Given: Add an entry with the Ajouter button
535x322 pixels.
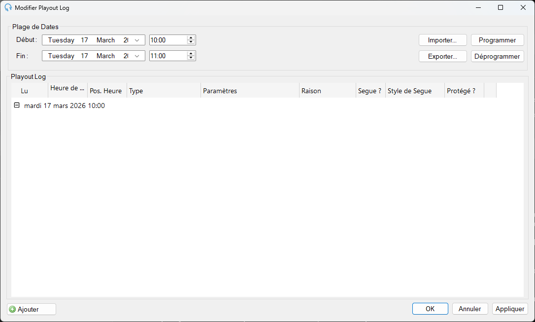Looking at the screenshot, I should tap(32, 309).
